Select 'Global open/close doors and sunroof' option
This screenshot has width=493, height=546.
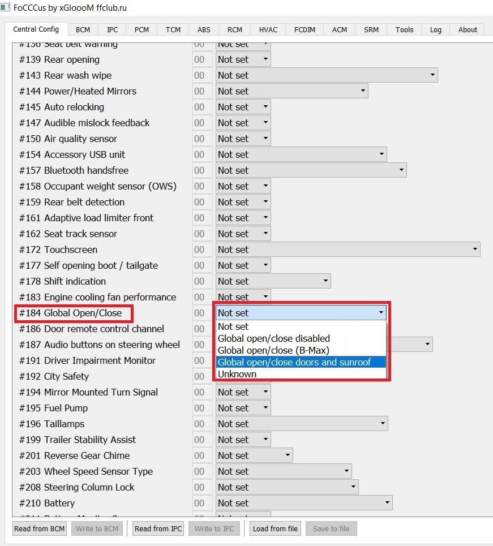pos(300,362)
